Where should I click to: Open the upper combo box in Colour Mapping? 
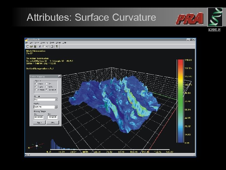(x=46, y=99)
